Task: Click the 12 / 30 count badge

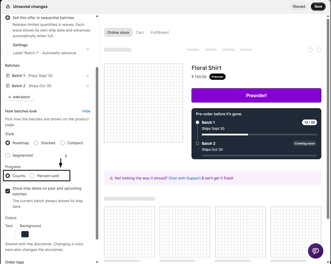Action: [x=309, y=122]
